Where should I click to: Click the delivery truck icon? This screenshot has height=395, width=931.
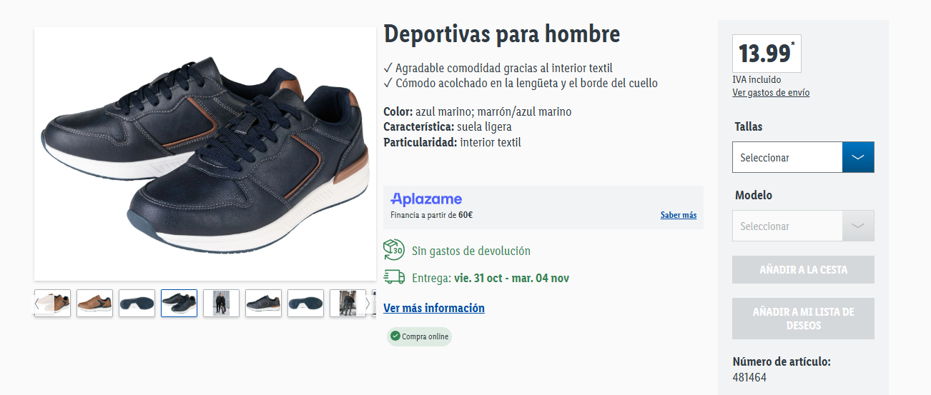[x=394, y=278]
